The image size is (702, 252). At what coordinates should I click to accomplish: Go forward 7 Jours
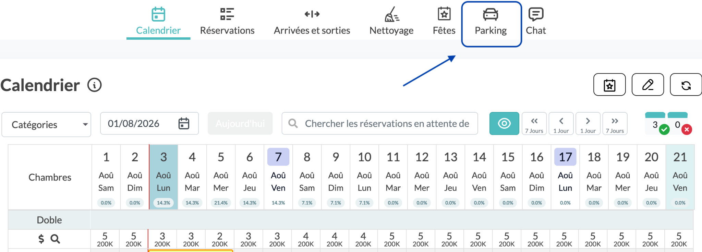[615, 124]
